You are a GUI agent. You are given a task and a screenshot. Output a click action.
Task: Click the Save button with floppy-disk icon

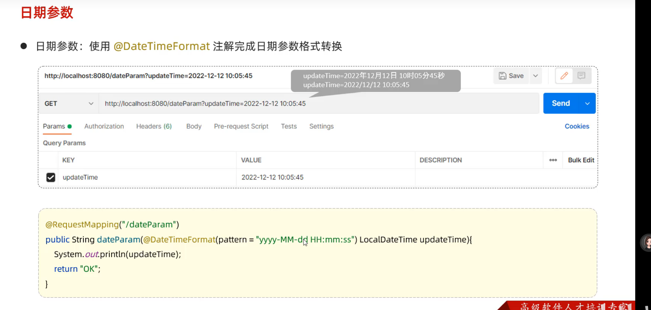pos(511,76)
